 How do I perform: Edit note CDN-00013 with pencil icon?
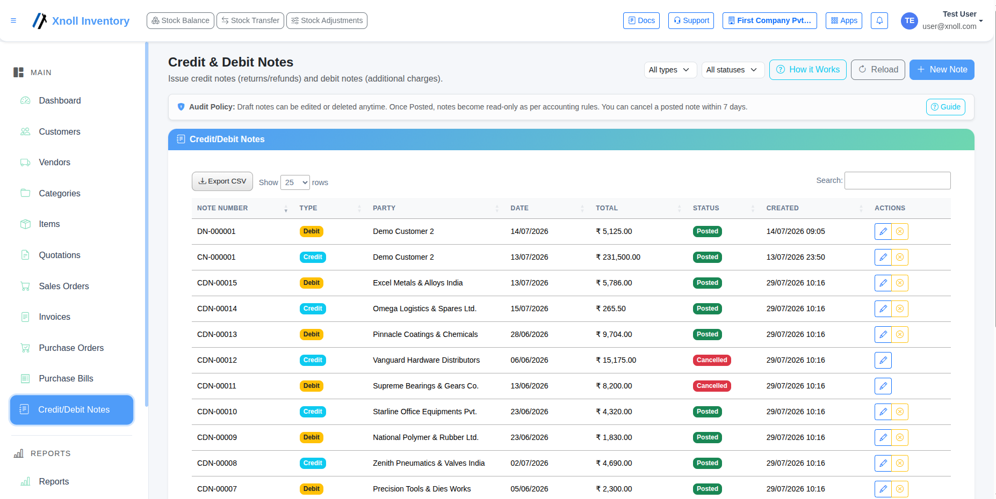click(883, 334)
